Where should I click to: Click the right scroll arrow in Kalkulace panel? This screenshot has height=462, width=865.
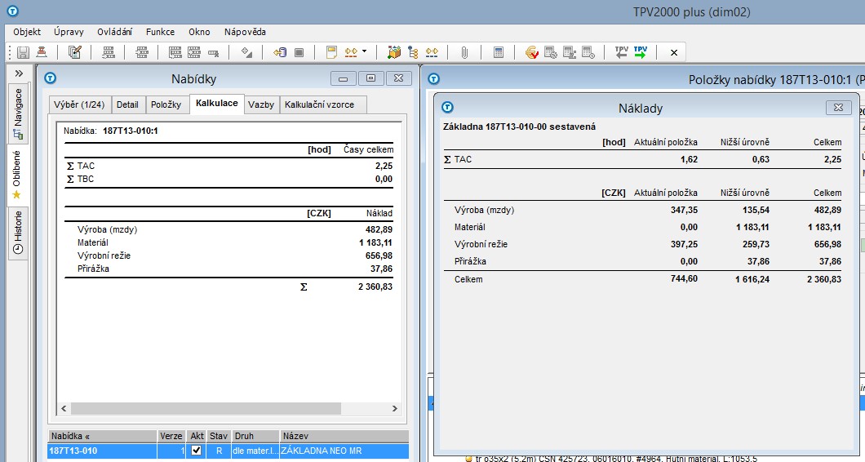pos(394,408)
